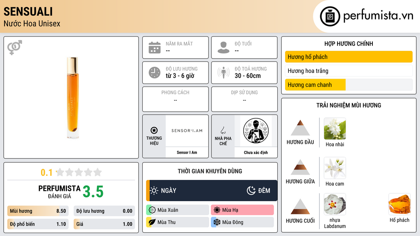Click the SENSUALI product title
This screenshot has height=236, width=420.
pos(28,12)
